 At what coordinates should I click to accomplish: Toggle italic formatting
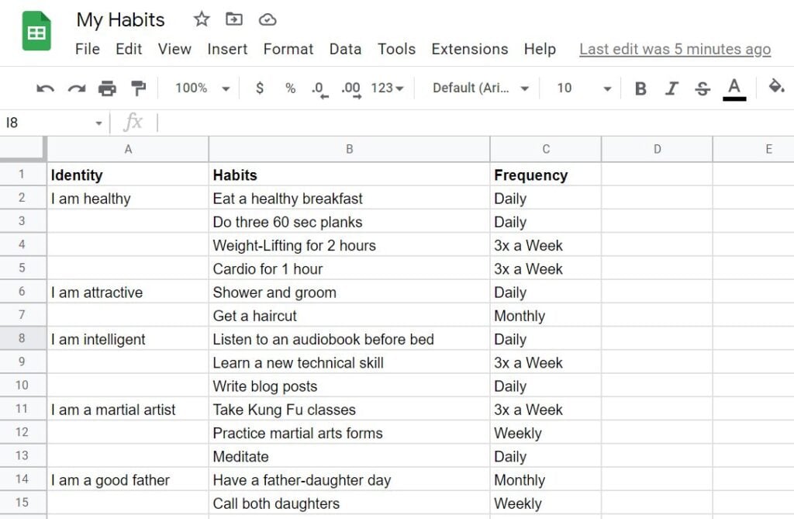(x=671, y=88)
